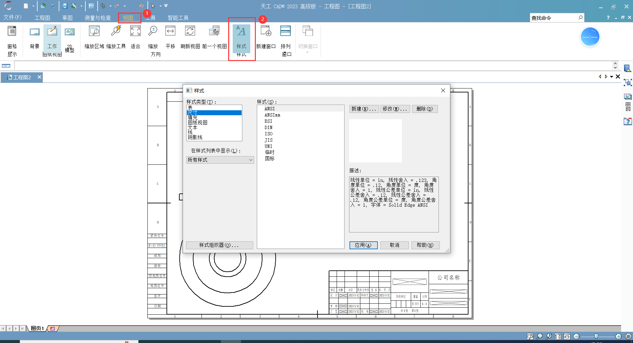Click the 修改(M)... button in dialog

(x=395, y=109)
